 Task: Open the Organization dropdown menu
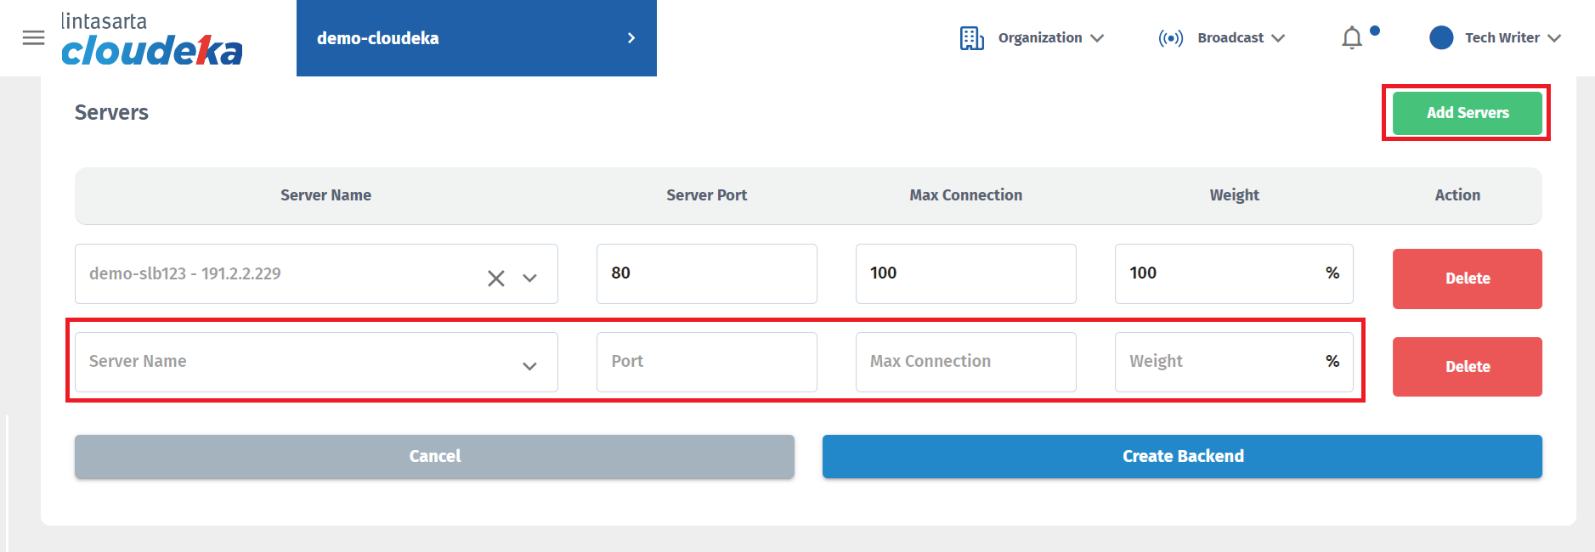click(1050, 38)
